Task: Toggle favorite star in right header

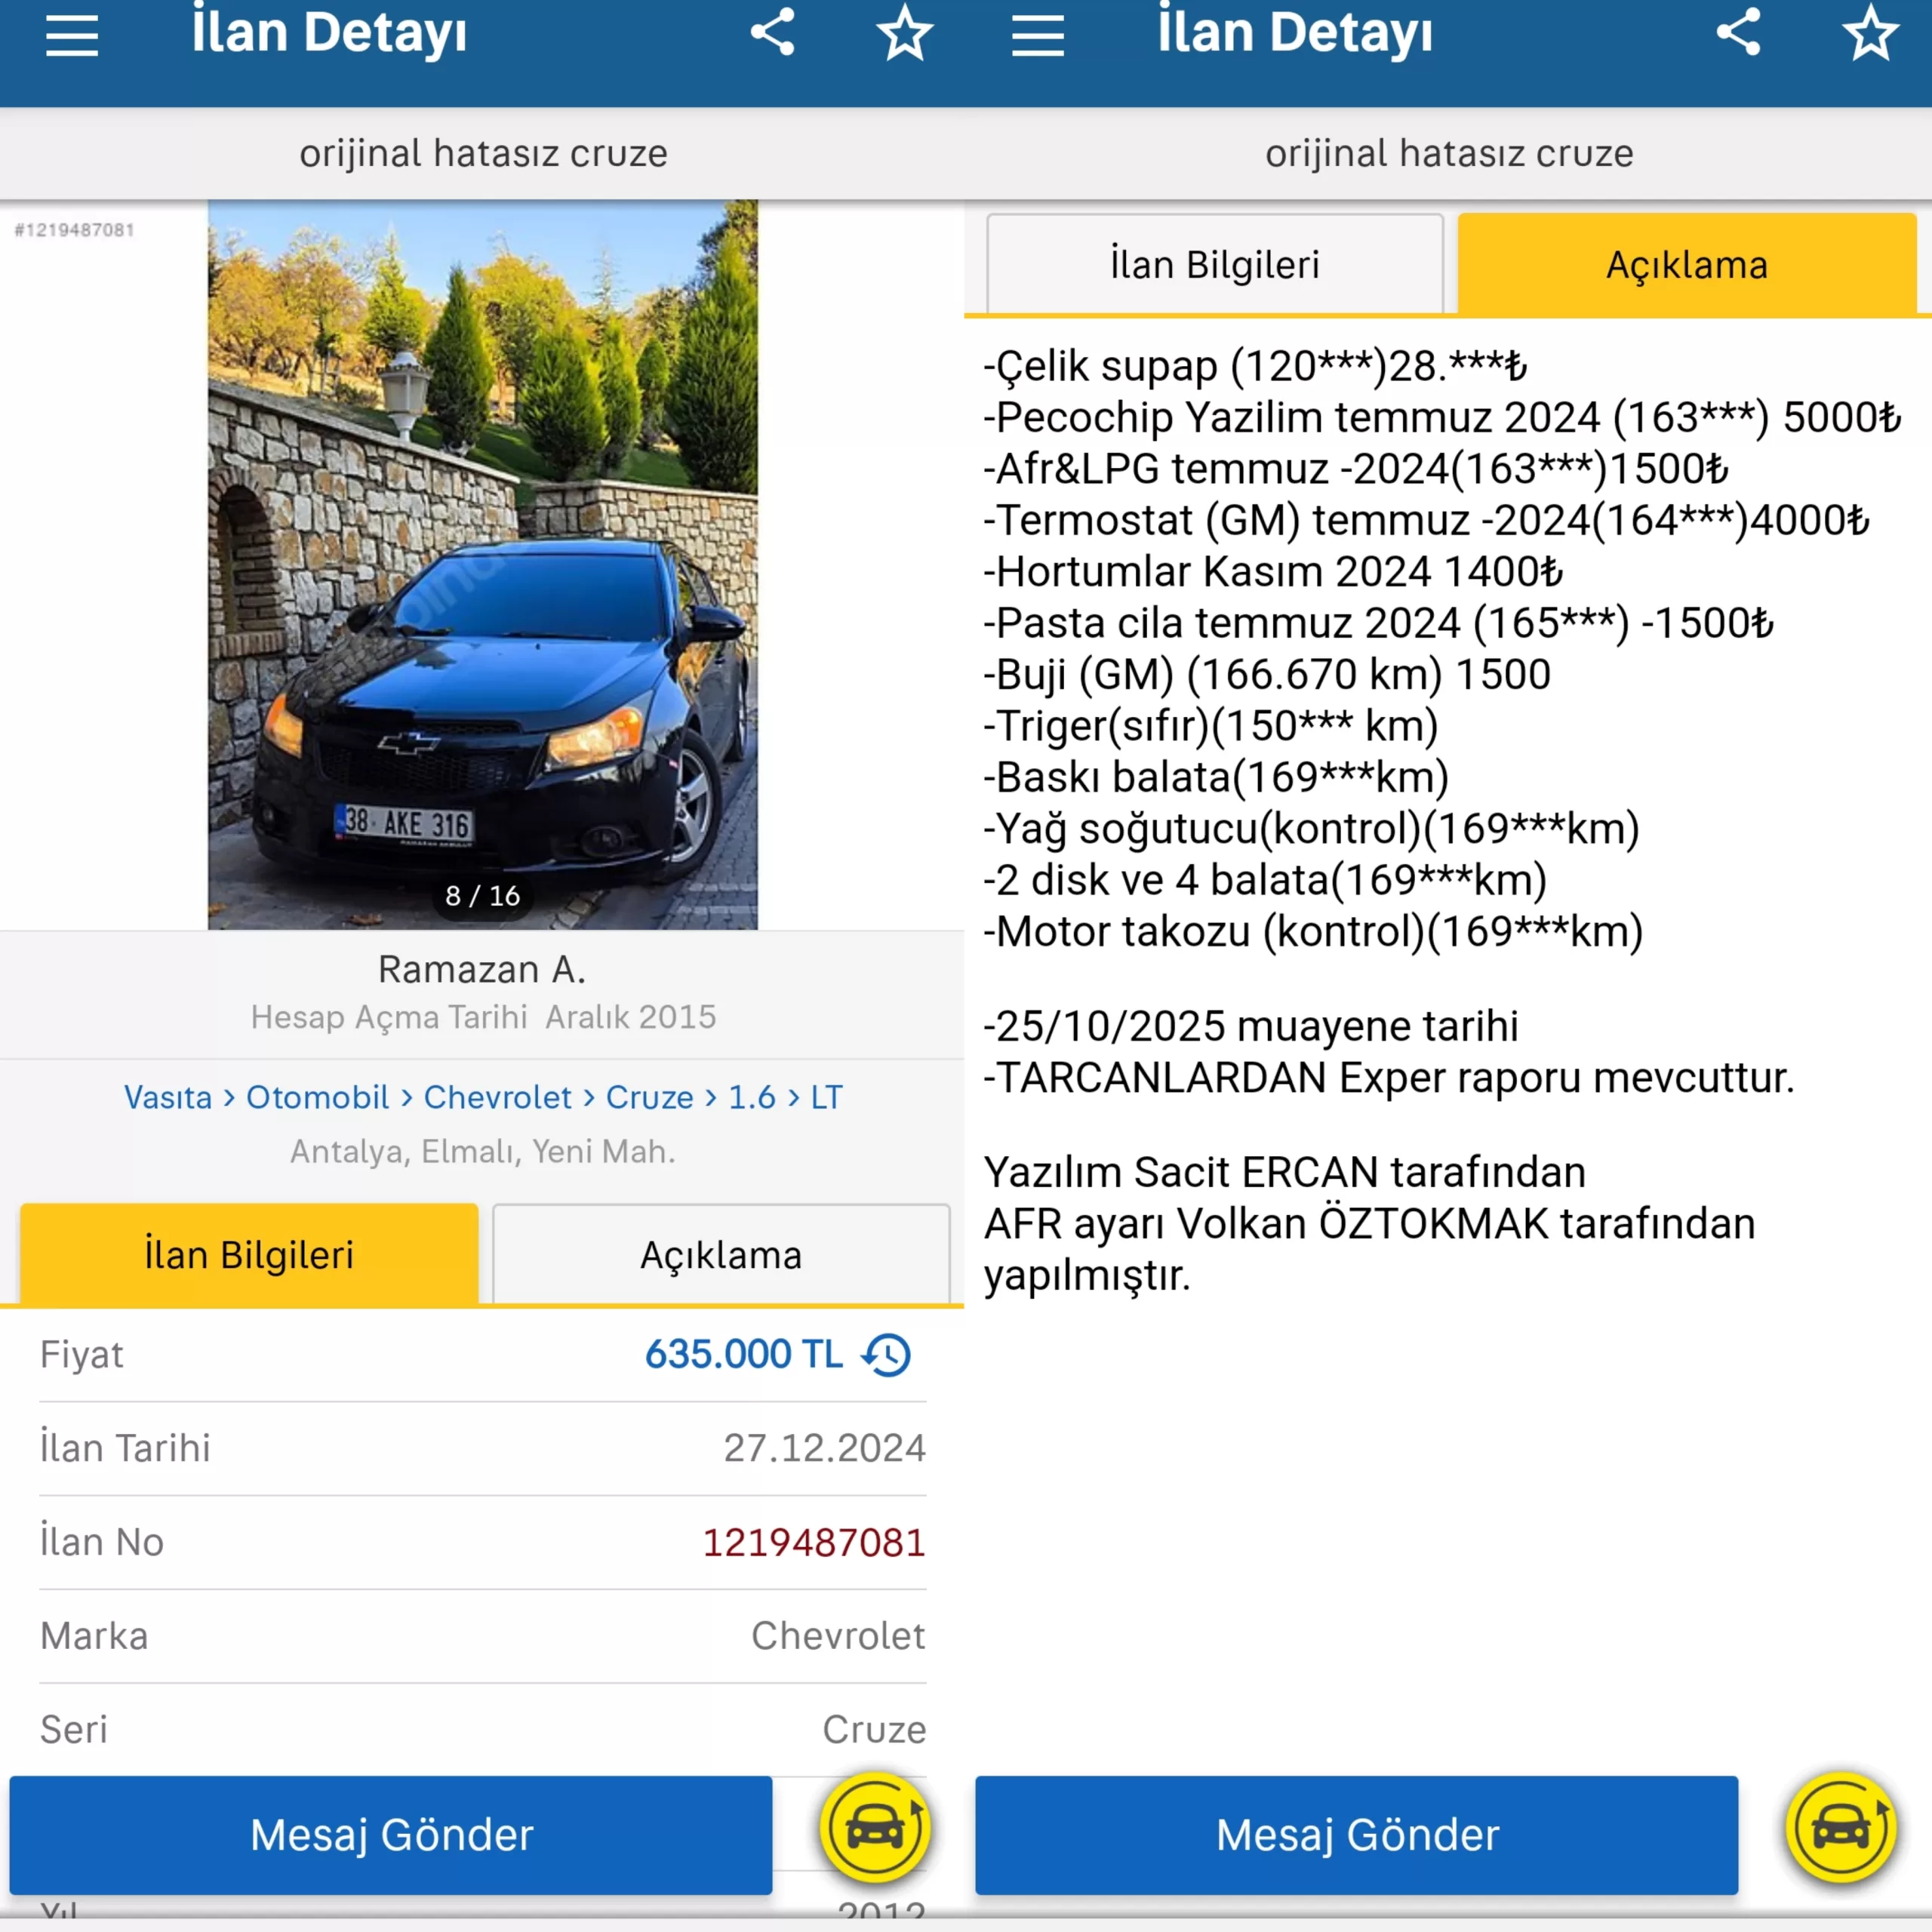Action: [x=1870, y=33]
